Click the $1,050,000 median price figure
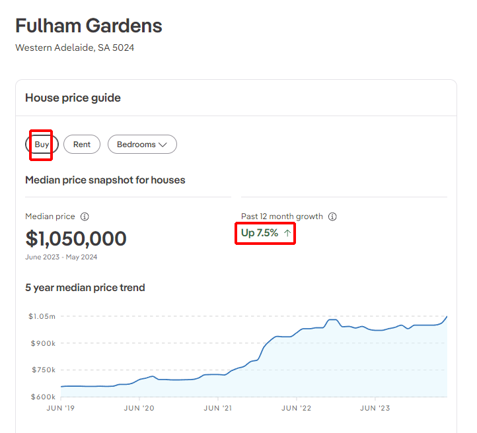This screenshot has width=477, height=433. pos(76,238)
